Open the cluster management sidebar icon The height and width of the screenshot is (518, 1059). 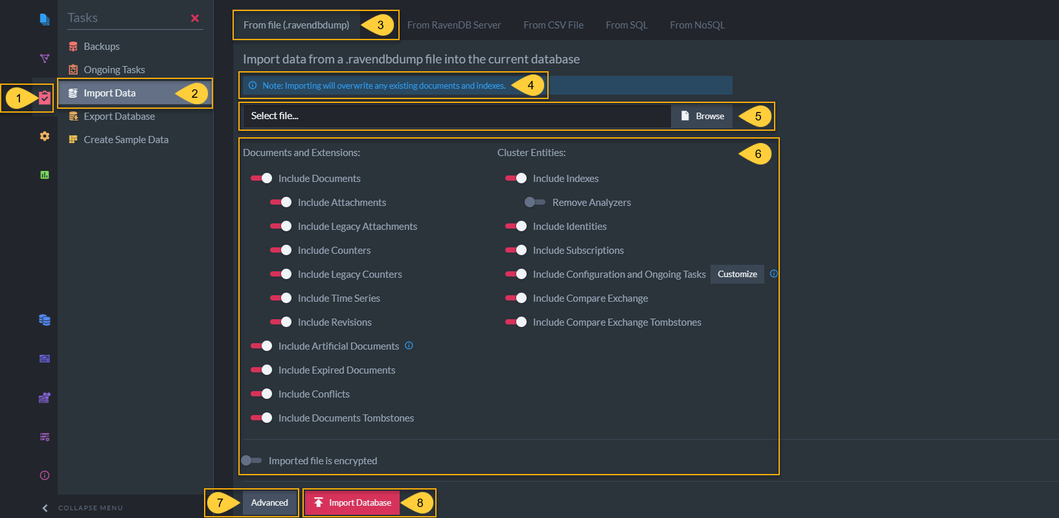(x=44, y=398)
